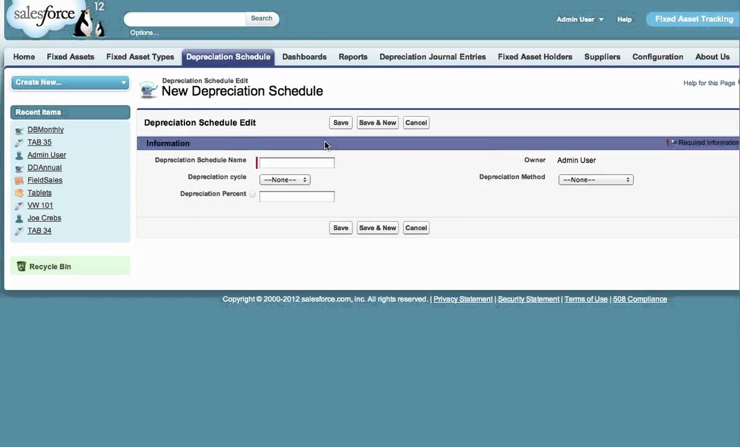The height and width of the screenshot is (447, 740).
Task: Click the VW 101 wrench icon
Action: click(x=19, y=205)
